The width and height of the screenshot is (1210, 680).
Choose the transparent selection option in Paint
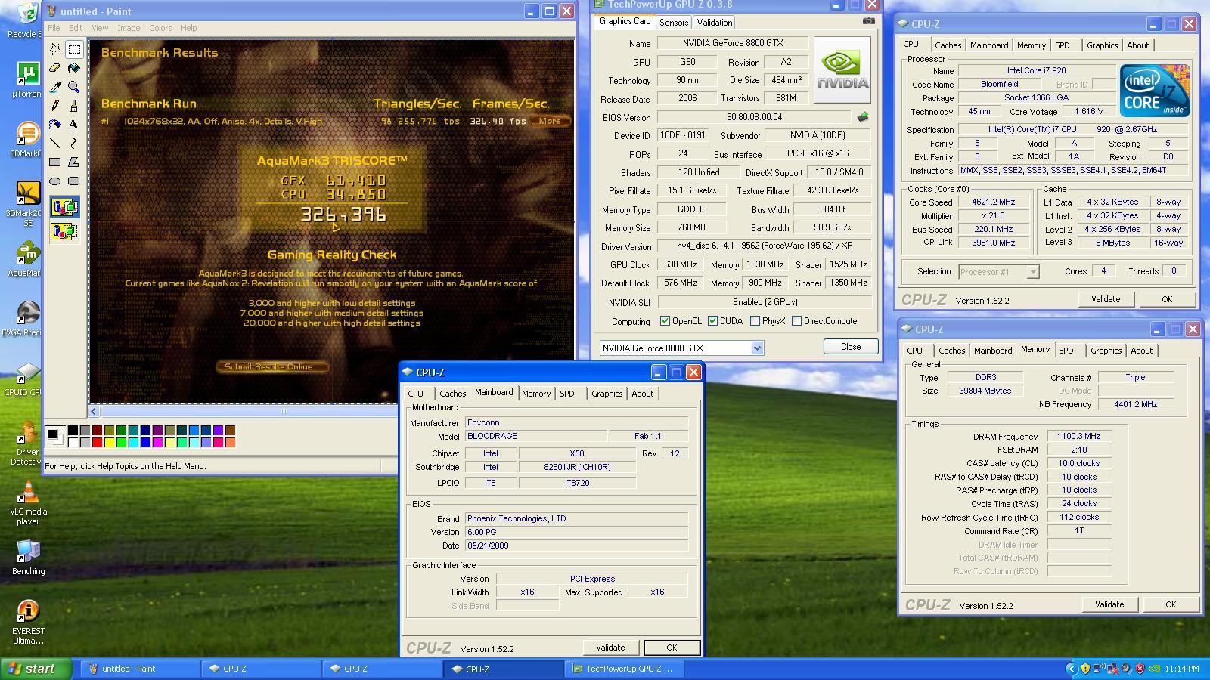coord(64,231)
